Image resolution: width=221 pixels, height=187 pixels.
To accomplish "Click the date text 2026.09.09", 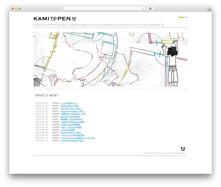I will (42, 103).
